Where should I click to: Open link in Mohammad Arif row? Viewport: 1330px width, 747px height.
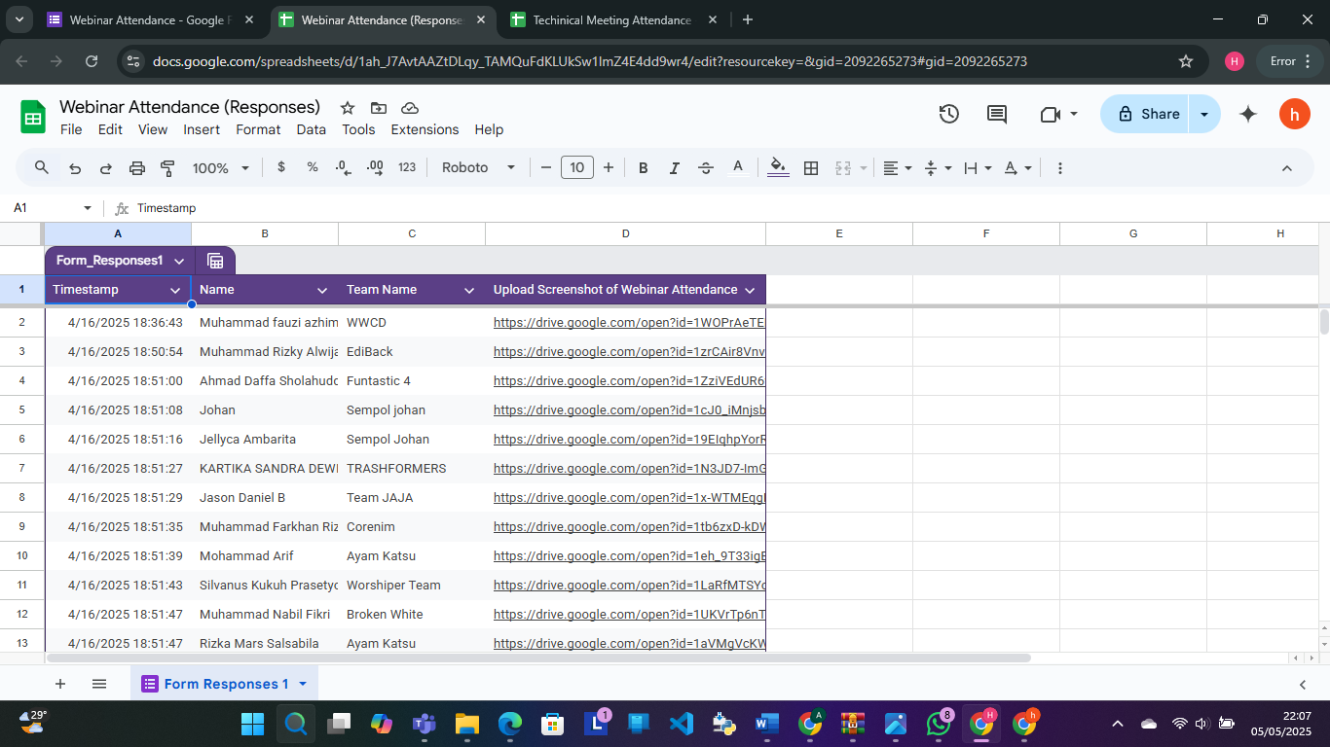pos(629,555)
